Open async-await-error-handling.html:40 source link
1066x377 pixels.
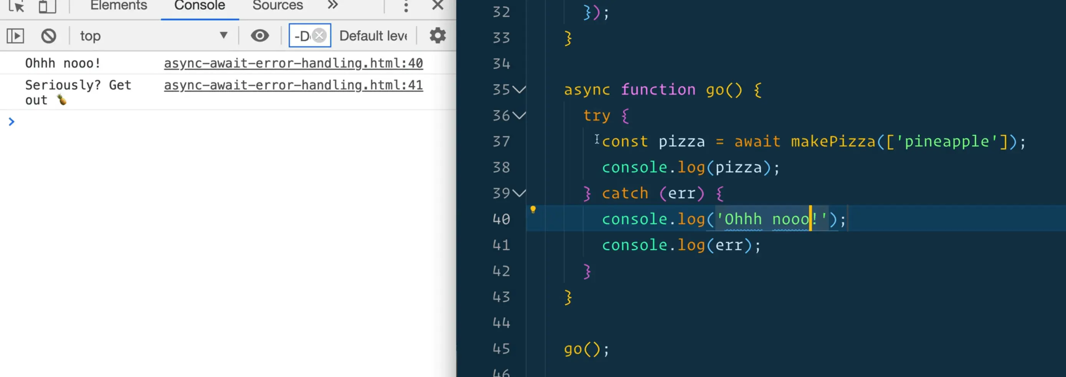294,63
